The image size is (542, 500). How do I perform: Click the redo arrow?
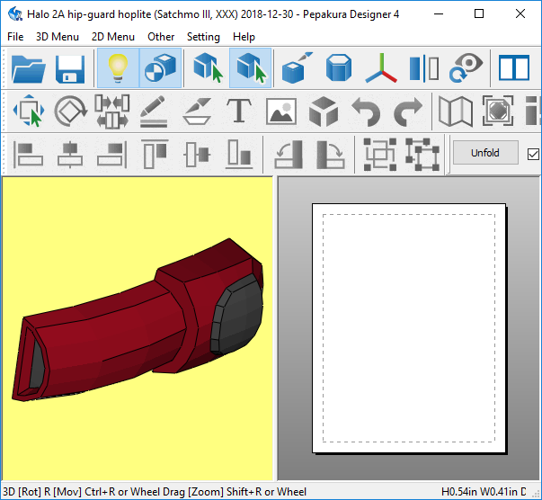(408, 111)
